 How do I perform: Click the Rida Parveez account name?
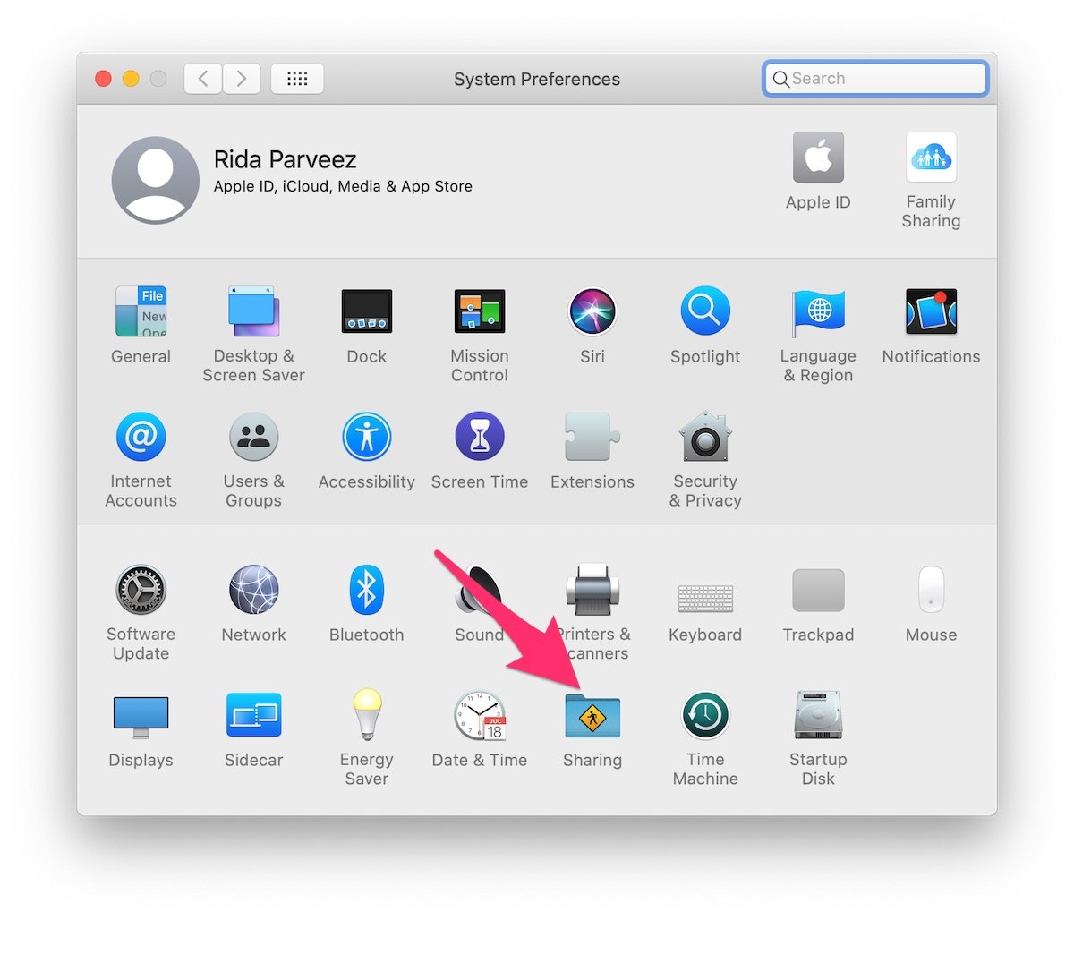[x=285, y=159]
